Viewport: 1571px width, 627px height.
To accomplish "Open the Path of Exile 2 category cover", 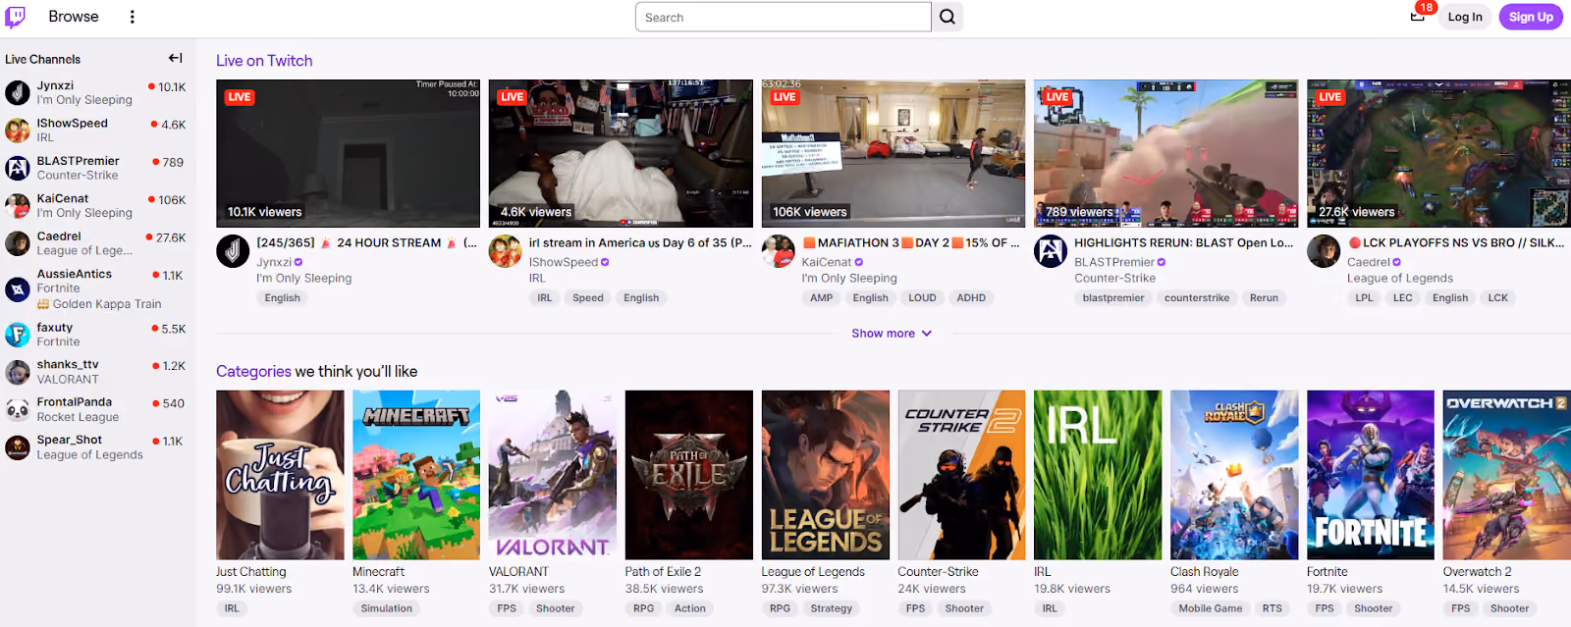I will pyautogui.click(x=689, y=475).
